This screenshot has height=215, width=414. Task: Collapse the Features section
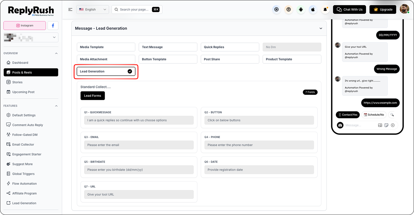click(x=56, y=106)
